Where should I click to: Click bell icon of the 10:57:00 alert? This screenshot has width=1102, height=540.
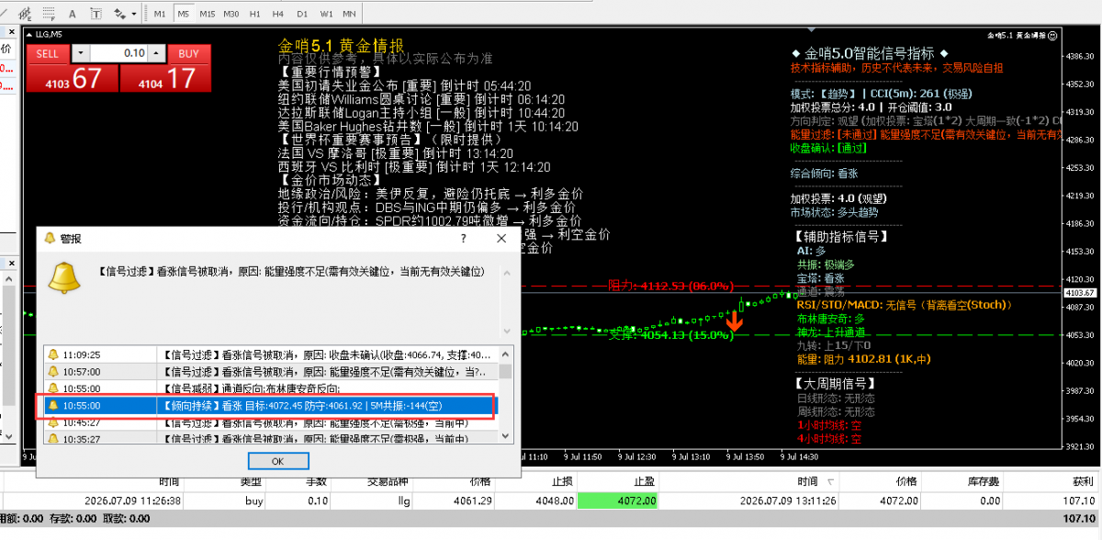[53, 371]
